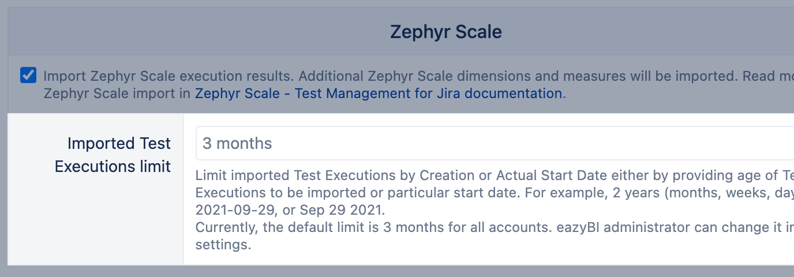The width and height of the screenshot is (794, 277).
Task: Click the example date '2021-09-29' text
Action: [x=230, y=209]
